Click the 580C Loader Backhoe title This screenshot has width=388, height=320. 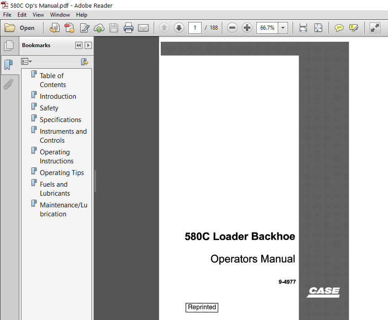pyautogui.click(x=240, y=236)
